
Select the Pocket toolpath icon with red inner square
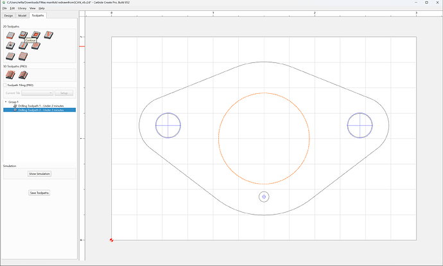click(x=36, y=35)
